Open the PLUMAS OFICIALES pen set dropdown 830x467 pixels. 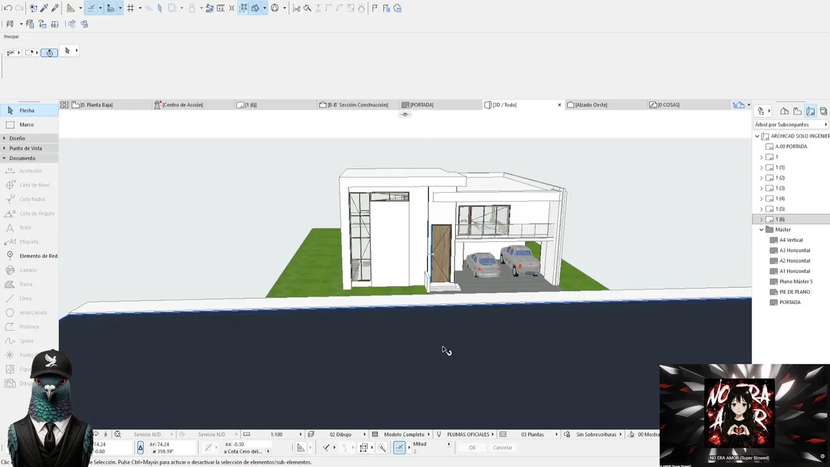pyautogui.click(x=471, y=435)
